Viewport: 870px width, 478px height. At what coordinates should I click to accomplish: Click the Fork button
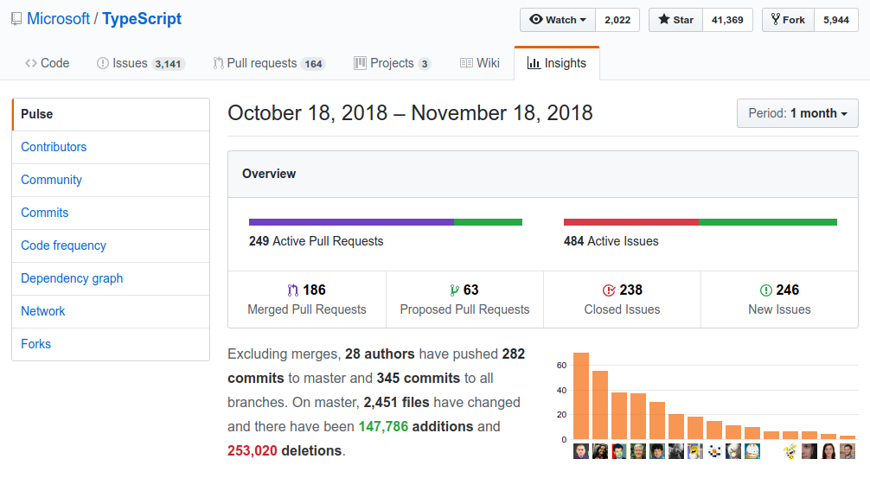(788, 20)
